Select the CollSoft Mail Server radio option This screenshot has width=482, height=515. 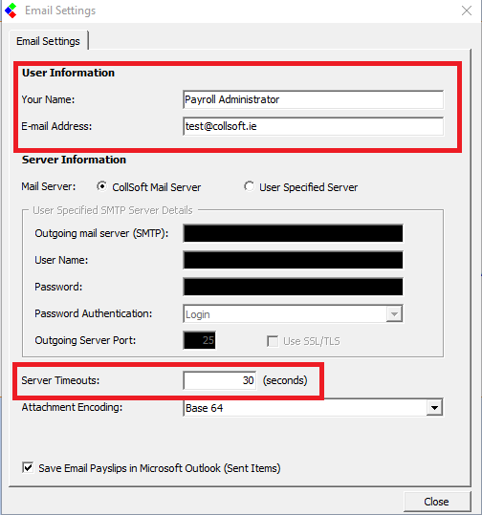[101, 186]
